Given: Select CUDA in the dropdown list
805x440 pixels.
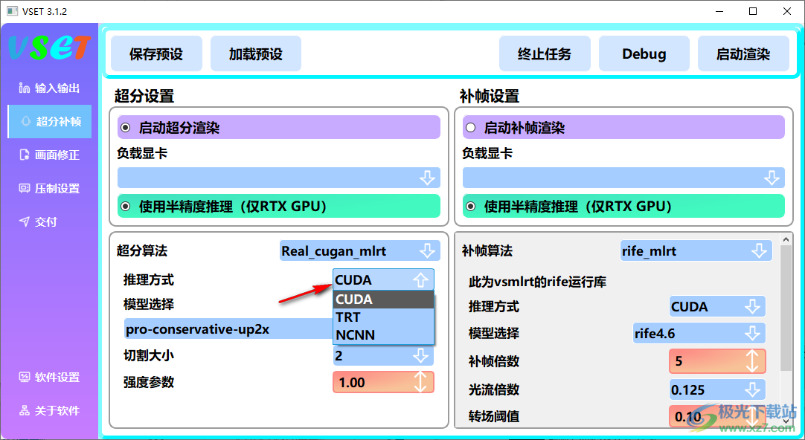Looking at the screenshot, I should (383, 299).
